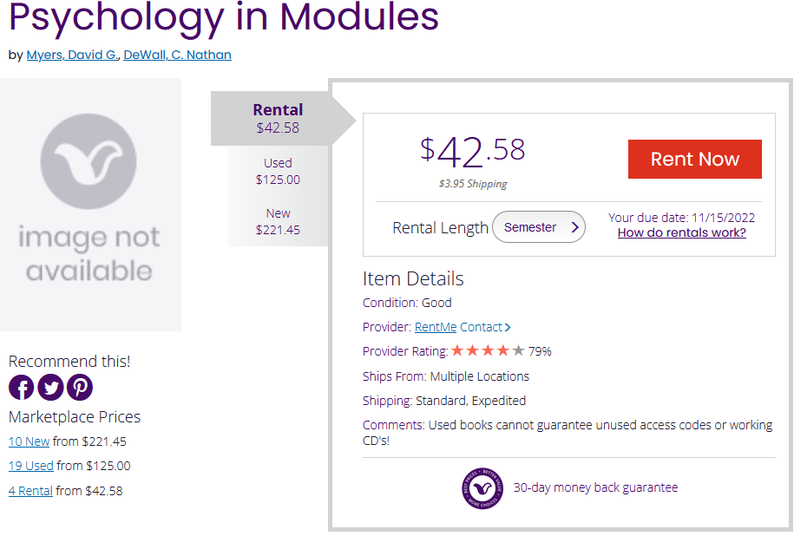This screenshot has width=794, height=536.
Task: Open How do rentals work link
Action: 681,232
